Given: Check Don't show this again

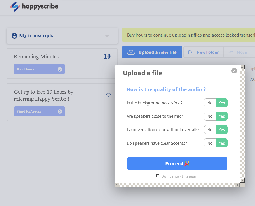Looking at the screenshot, I should coord(158,176).
